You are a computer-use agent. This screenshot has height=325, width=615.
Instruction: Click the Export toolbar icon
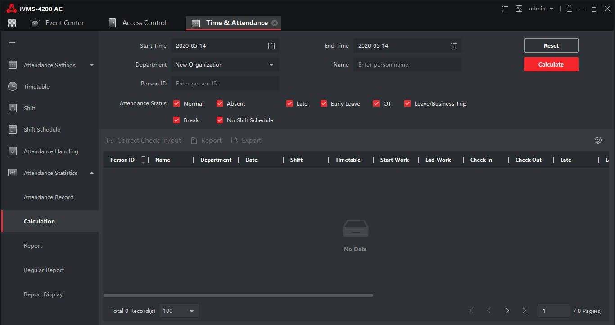pyautogui.click(x=235, y=141)
